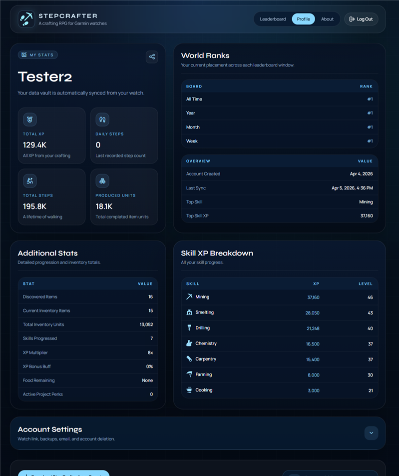The width and height of the screenshot is (399, 476).
Task: Click the Top Skill XP value 37,160
Action: click(x=367, y=216)
